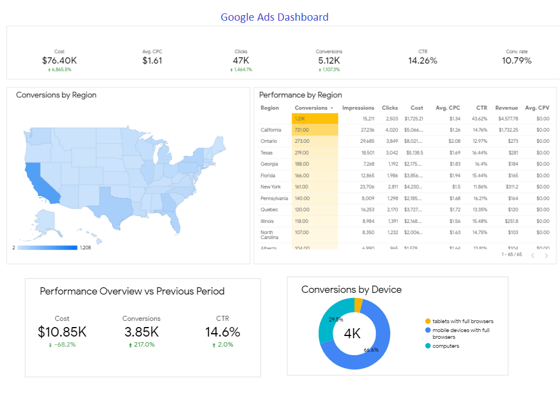Screen dimensions: 560x420
Task: Click the 47K clicks scorecard
Action: click(241, 60)
